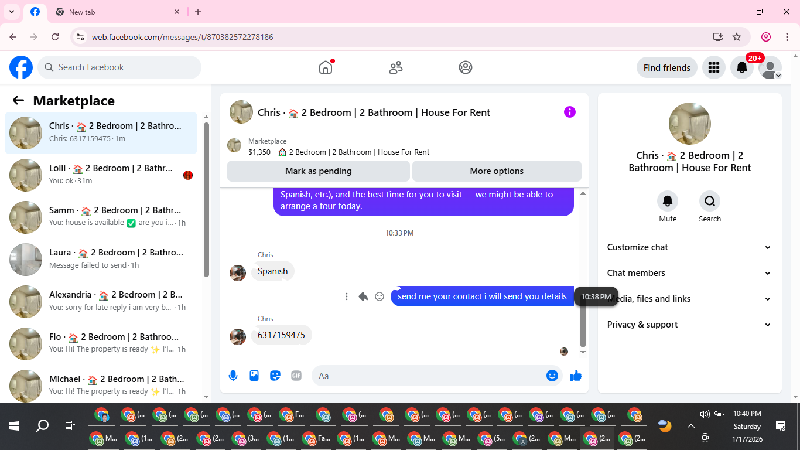This screenshot has width=800, height=450.
Task: Expand Chat members section
Action: (689, 273)
